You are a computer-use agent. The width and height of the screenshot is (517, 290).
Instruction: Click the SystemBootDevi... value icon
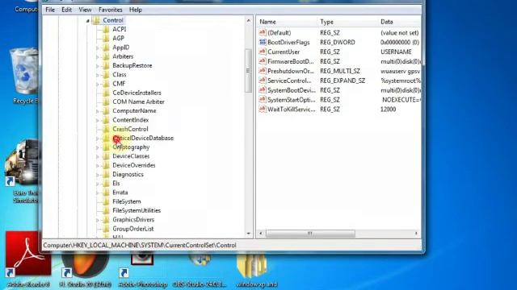[263, 89]
